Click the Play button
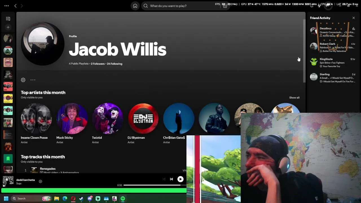361x203 pixels. point(180,179)
